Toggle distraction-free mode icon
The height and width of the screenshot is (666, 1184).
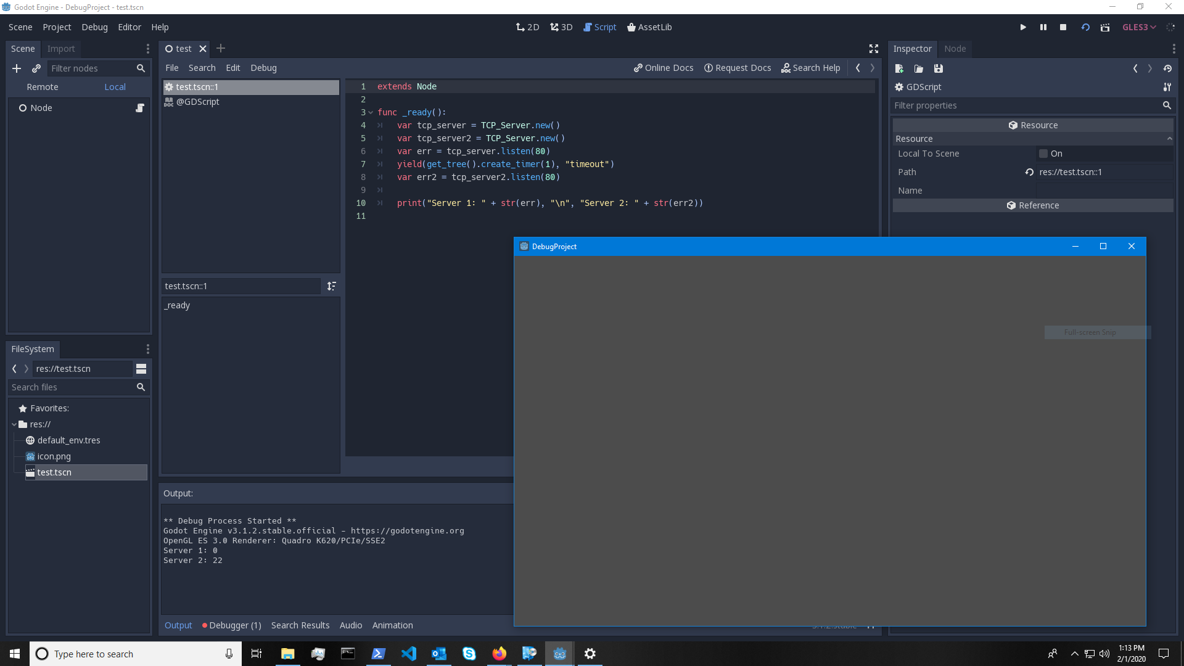coord(874,49)
